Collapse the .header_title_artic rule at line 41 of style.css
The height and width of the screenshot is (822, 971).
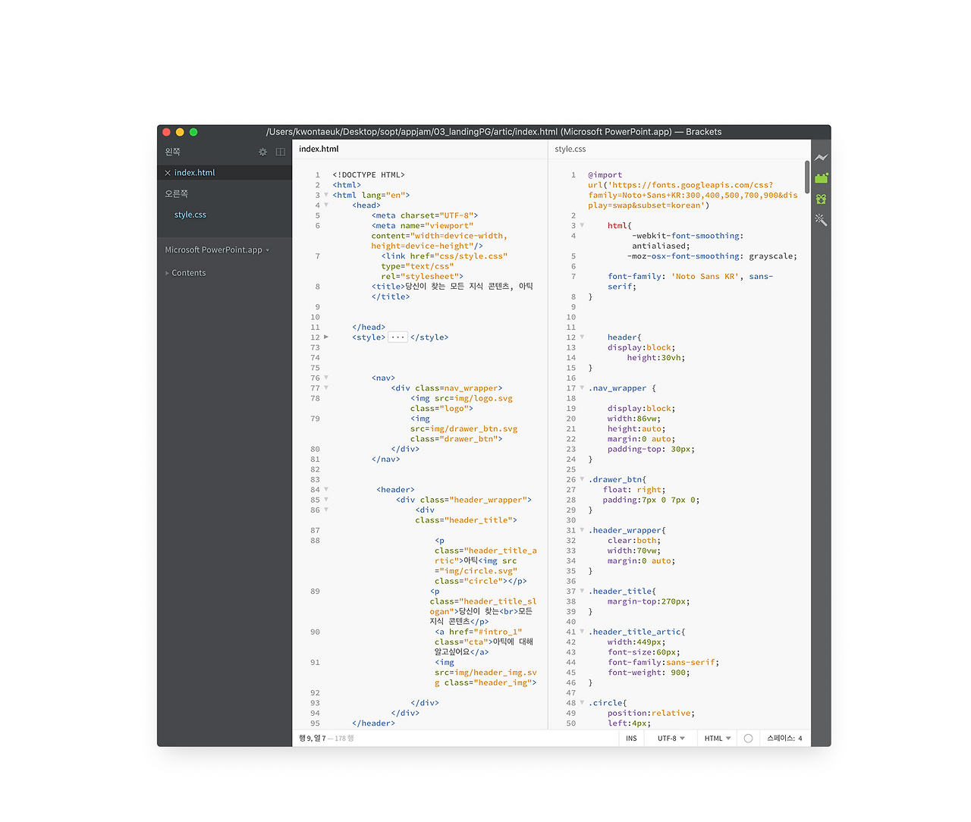pyautogui.click(x=582, y=632)
